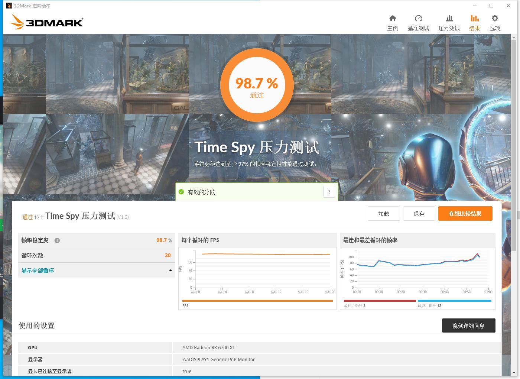Click the orange 在线比较结果 button
The image size is (520, 379).
465,213
